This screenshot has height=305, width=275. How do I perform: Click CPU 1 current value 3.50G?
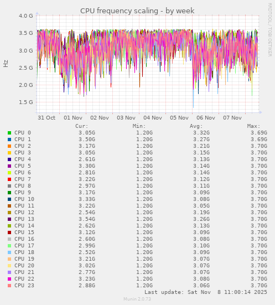coord(87,139)
